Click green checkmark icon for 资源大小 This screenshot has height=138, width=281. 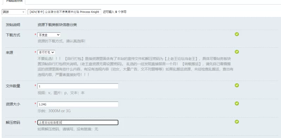237,103
